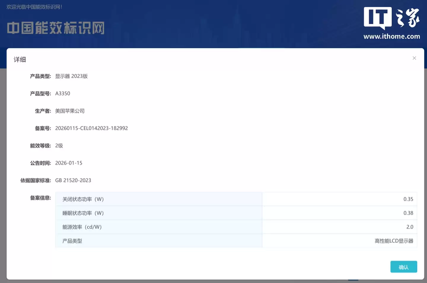The image size is (427, 283).
Task: Click the 备案号 registration number value
Action: [91, 128]
